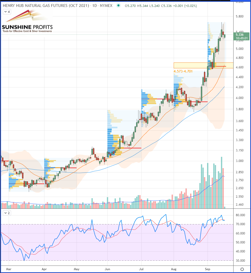
Task: Collapse the lower pane indicator legend showing 2
Action: 7,213
